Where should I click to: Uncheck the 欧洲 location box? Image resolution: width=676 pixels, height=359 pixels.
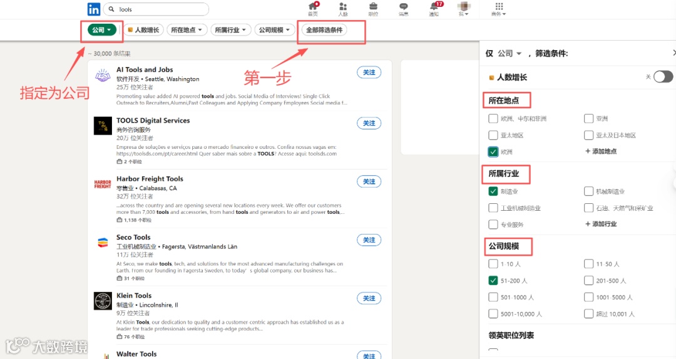click(x=493, y=152)
